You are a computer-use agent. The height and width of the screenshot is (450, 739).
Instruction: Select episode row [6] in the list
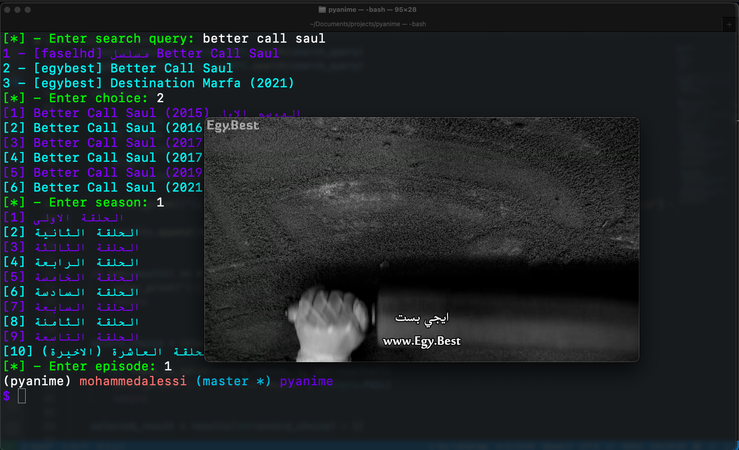click(x=71, y=292)
